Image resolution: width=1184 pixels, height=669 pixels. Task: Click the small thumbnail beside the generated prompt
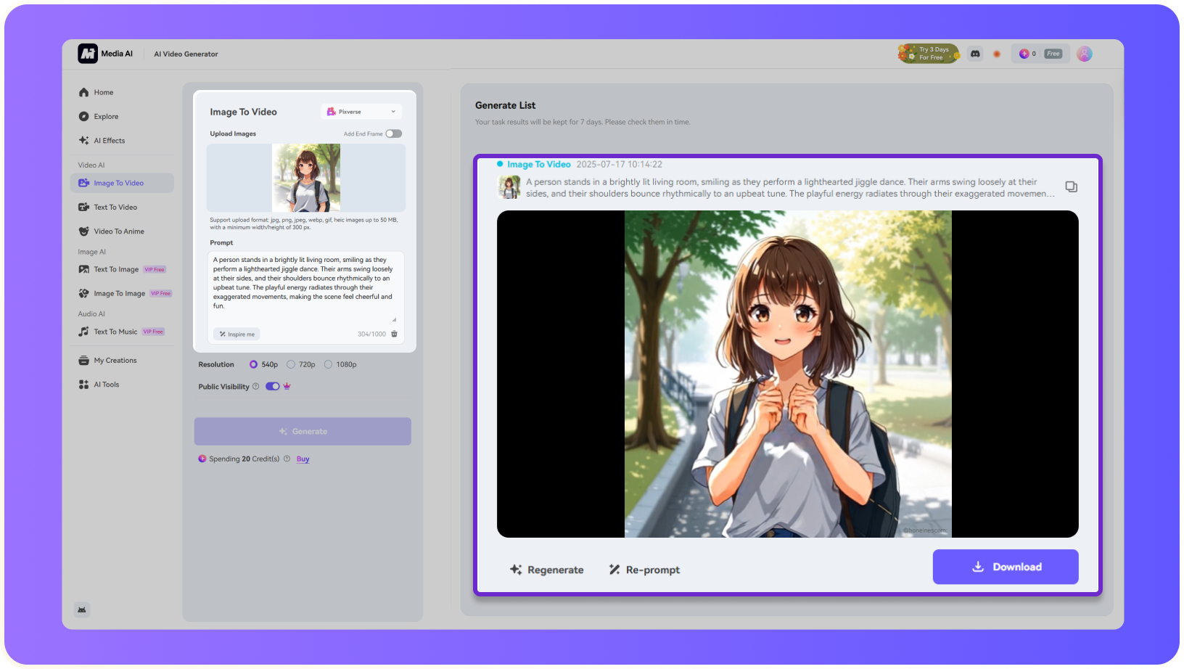point(509,187)
